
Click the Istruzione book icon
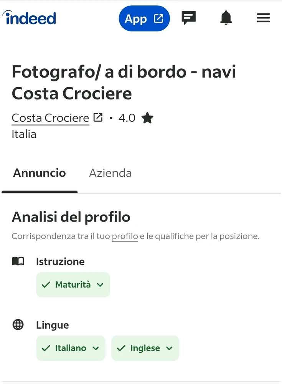[x=18, y=262]
